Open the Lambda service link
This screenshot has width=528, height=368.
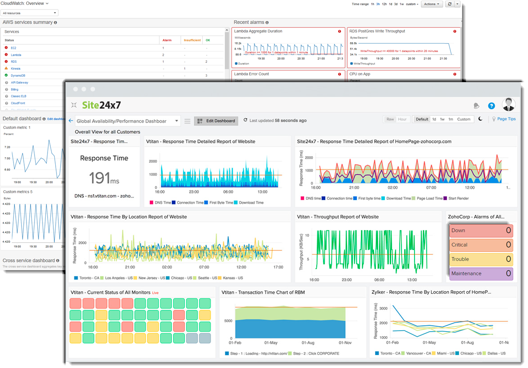tap(16, 55)
